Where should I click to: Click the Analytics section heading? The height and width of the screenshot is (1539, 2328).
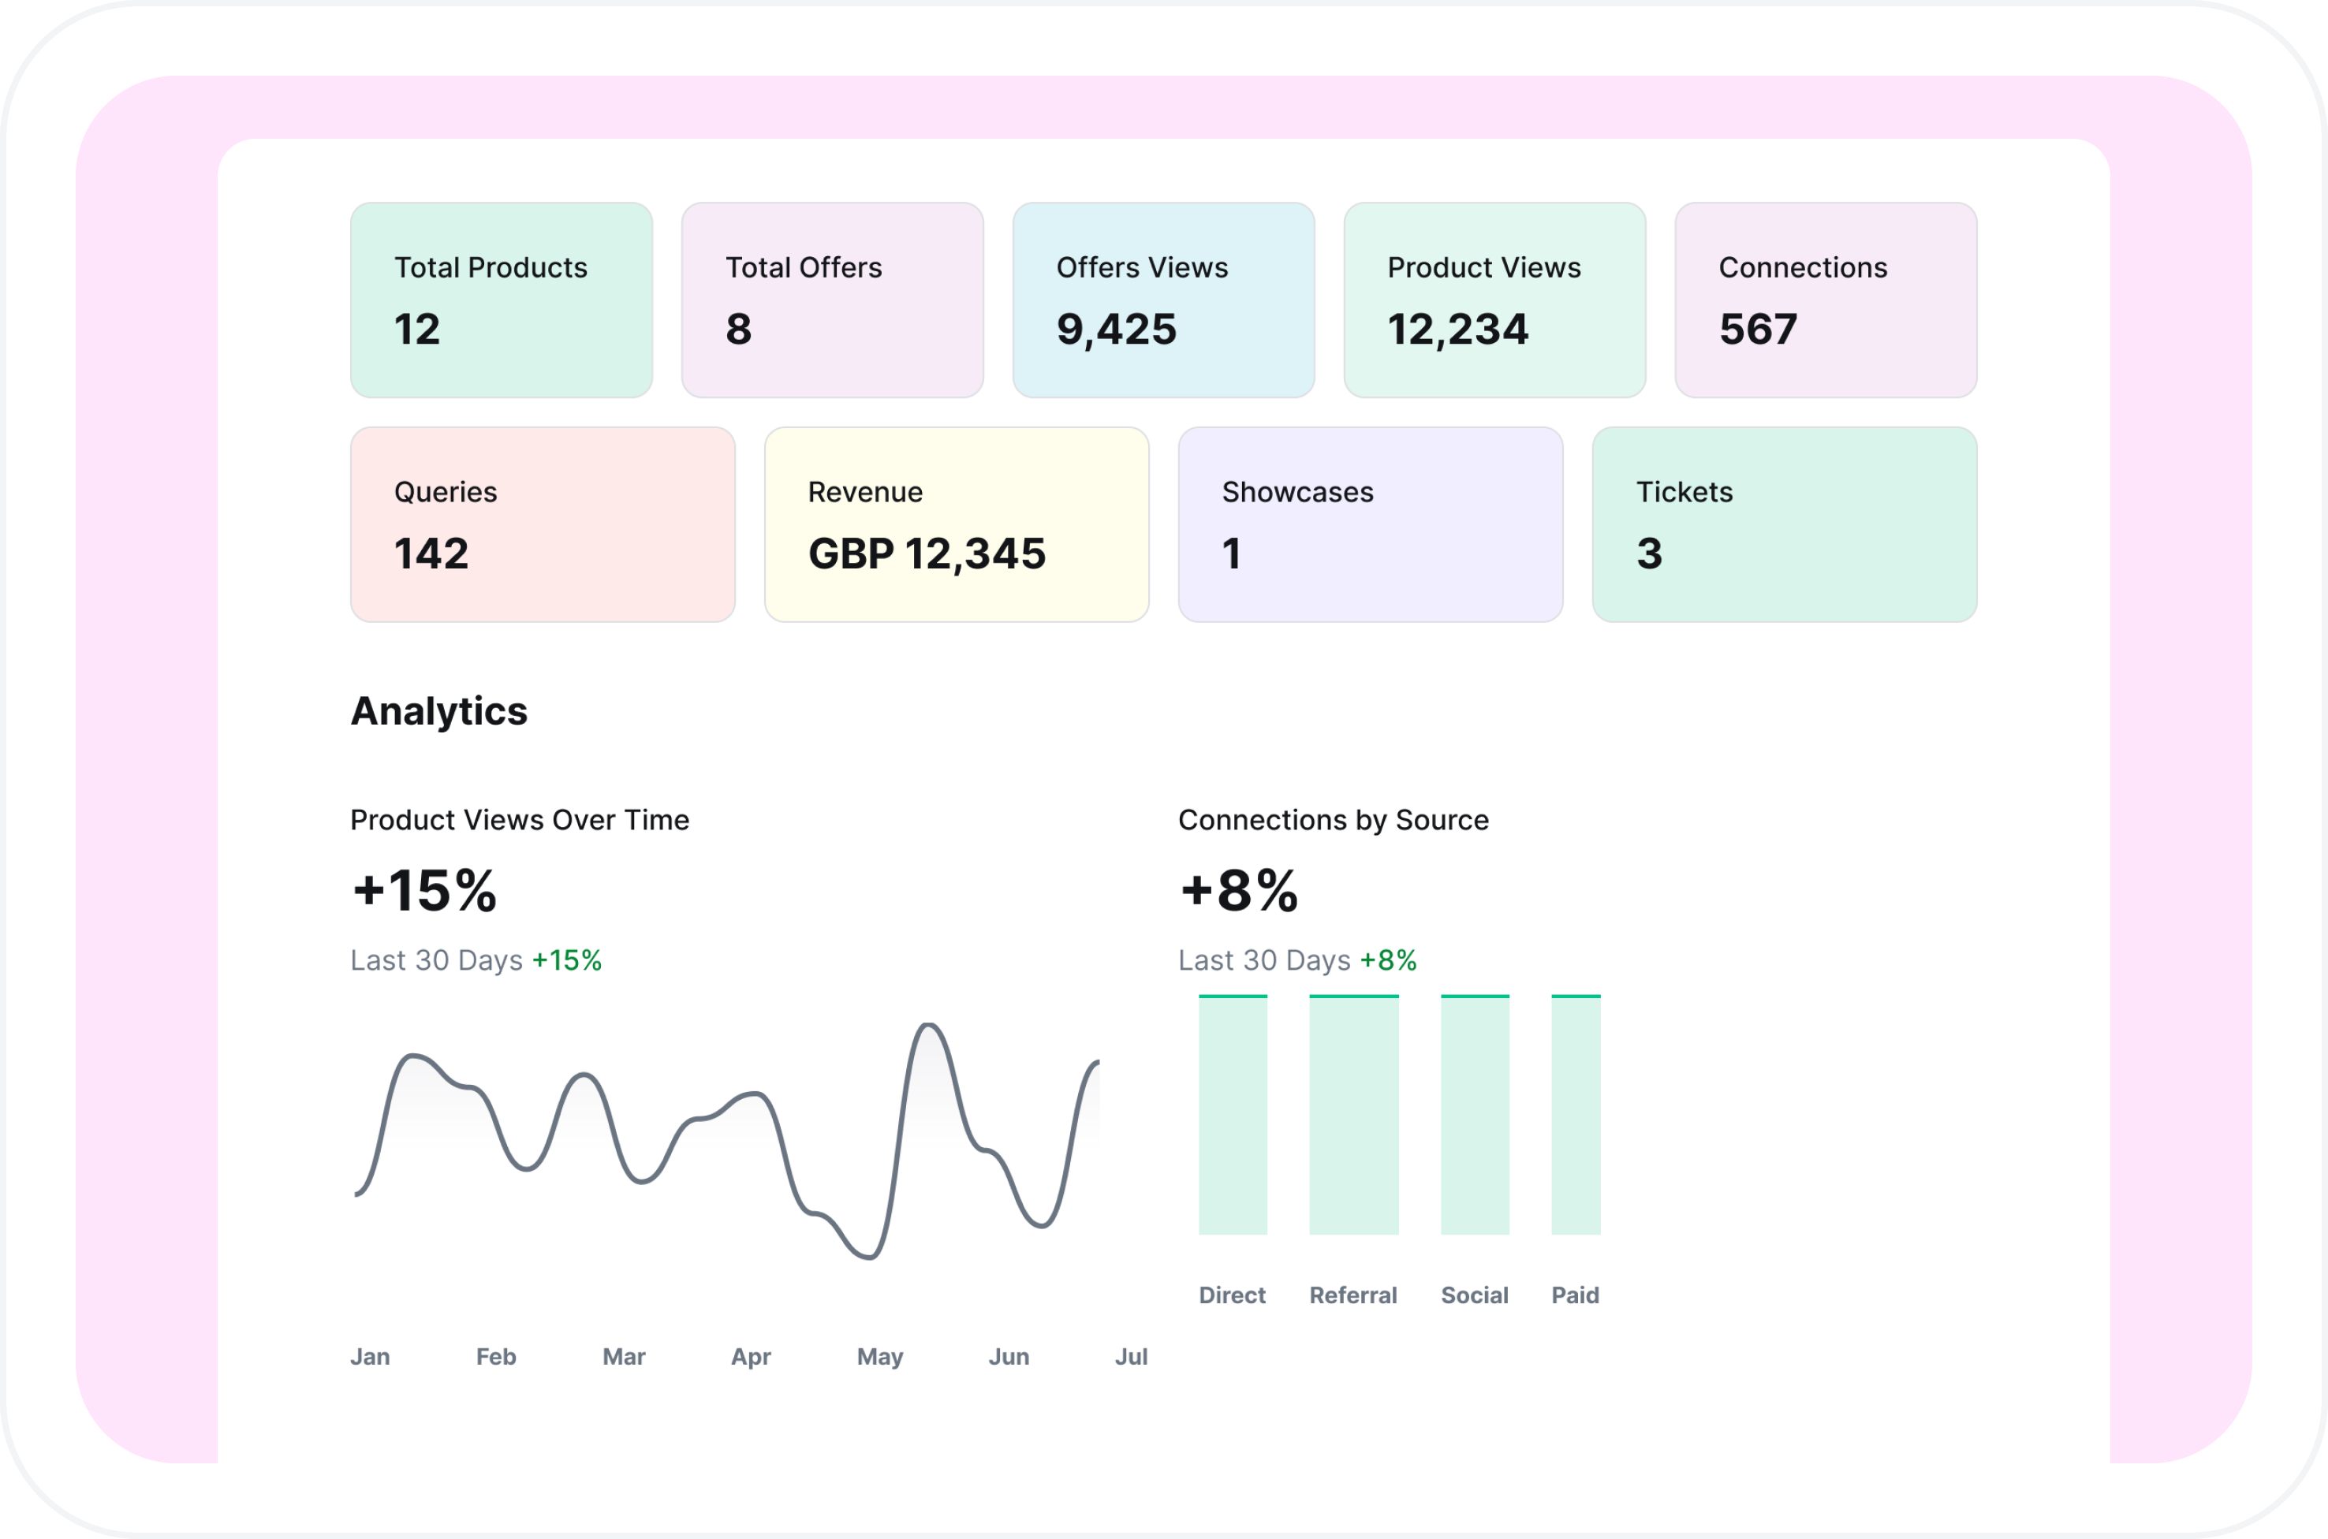(x=438, y=710)
